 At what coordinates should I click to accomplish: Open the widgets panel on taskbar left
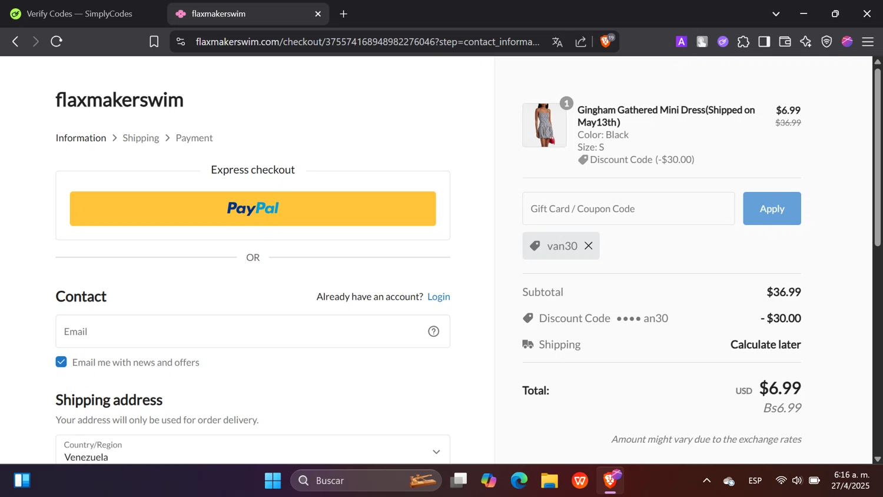(x=22, y=481)
